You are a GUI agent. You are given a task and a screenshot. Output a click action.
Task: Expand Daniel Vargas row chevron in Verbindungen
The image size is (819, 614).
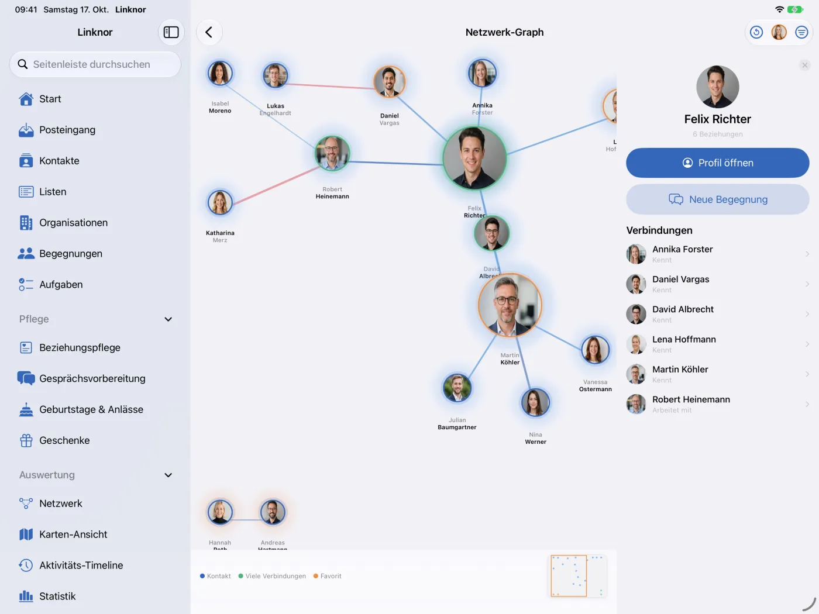pos(807,284)
